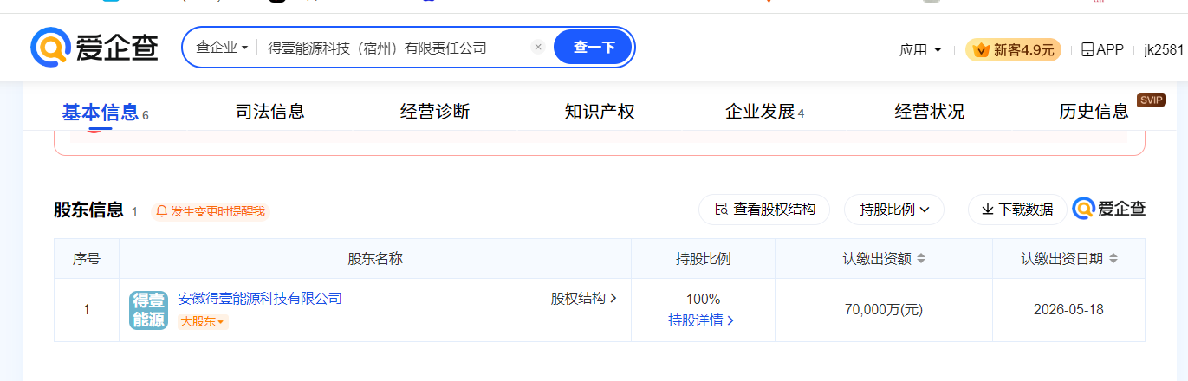Click the 股东名称 column header
This screenshot has width=1188, height=381.
pos(375,259)
